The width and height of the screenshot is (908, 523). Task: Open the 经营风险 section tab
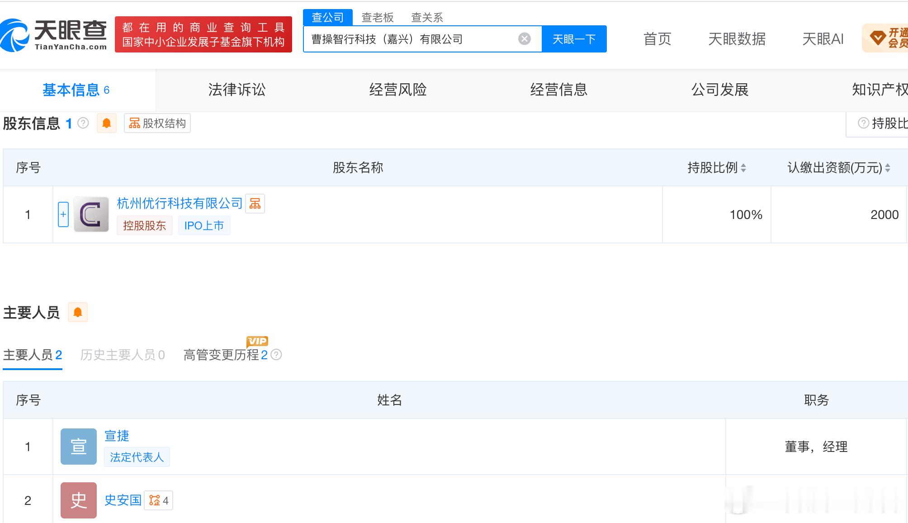coord(398,90)
